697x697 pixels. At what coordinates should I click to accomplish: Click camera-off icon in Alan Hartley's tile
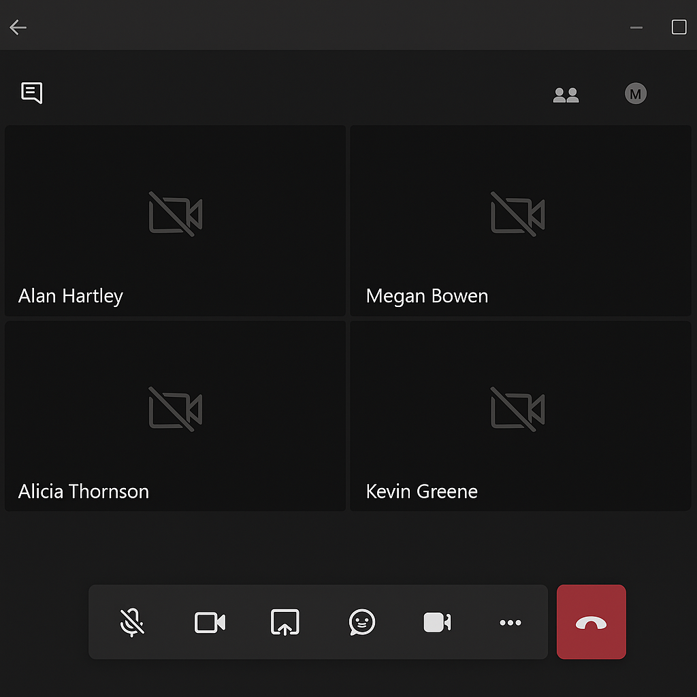click(176, 214)
